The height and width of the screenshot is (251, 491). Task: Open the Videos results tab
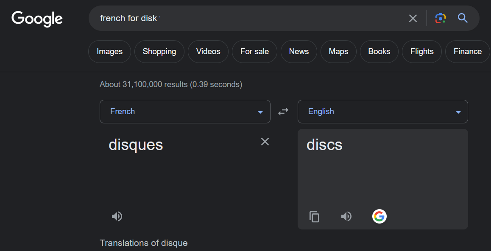(x=208, y=52)
